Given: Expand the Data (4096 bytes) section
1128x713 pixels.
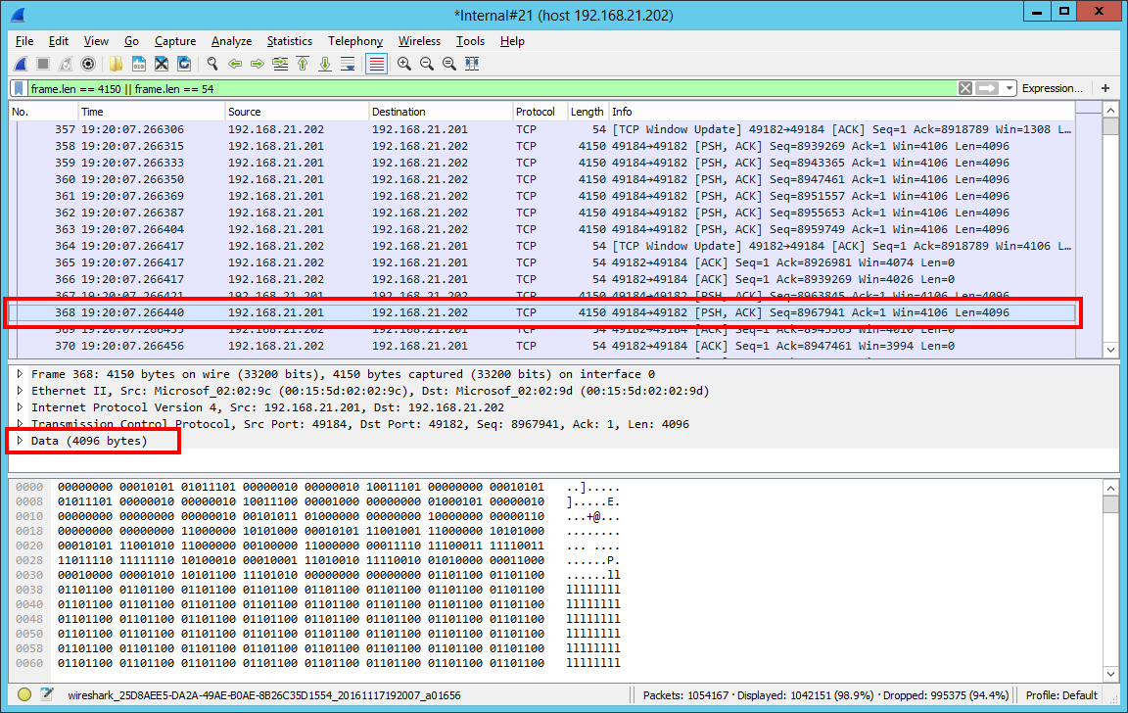Looking at the screenshot, I should 21,441.
